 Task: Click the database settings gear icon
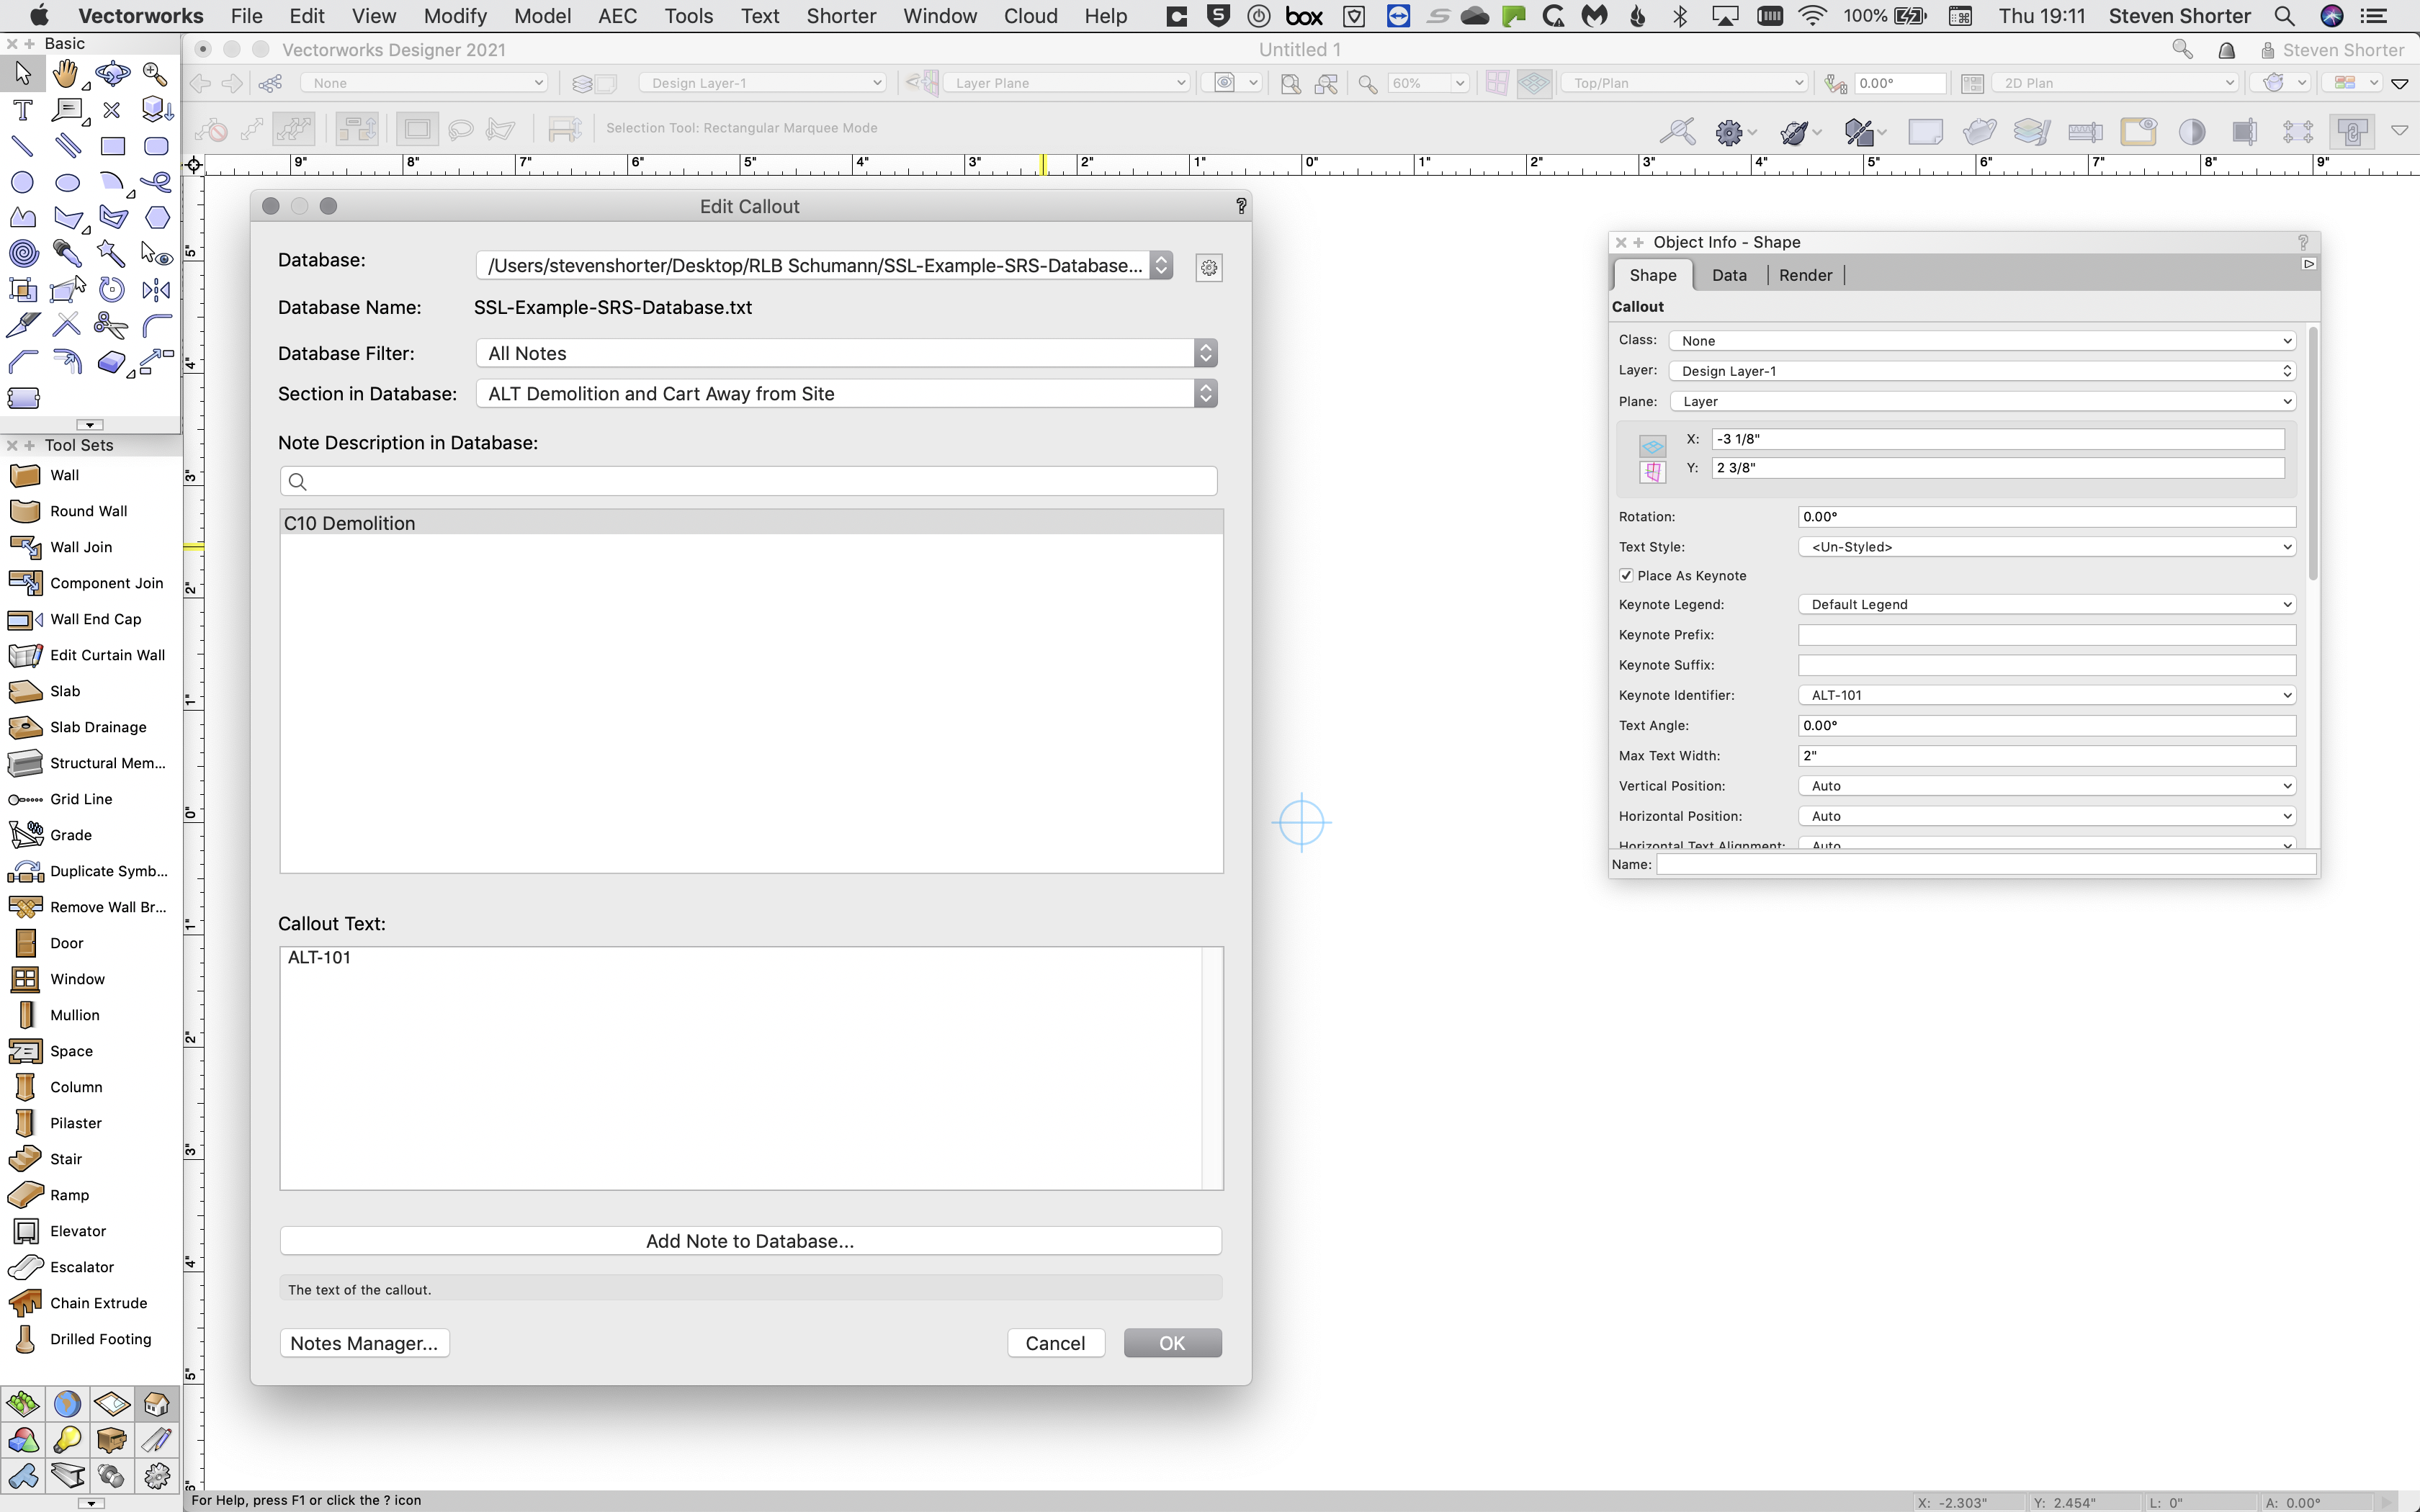coord(1209,267)
